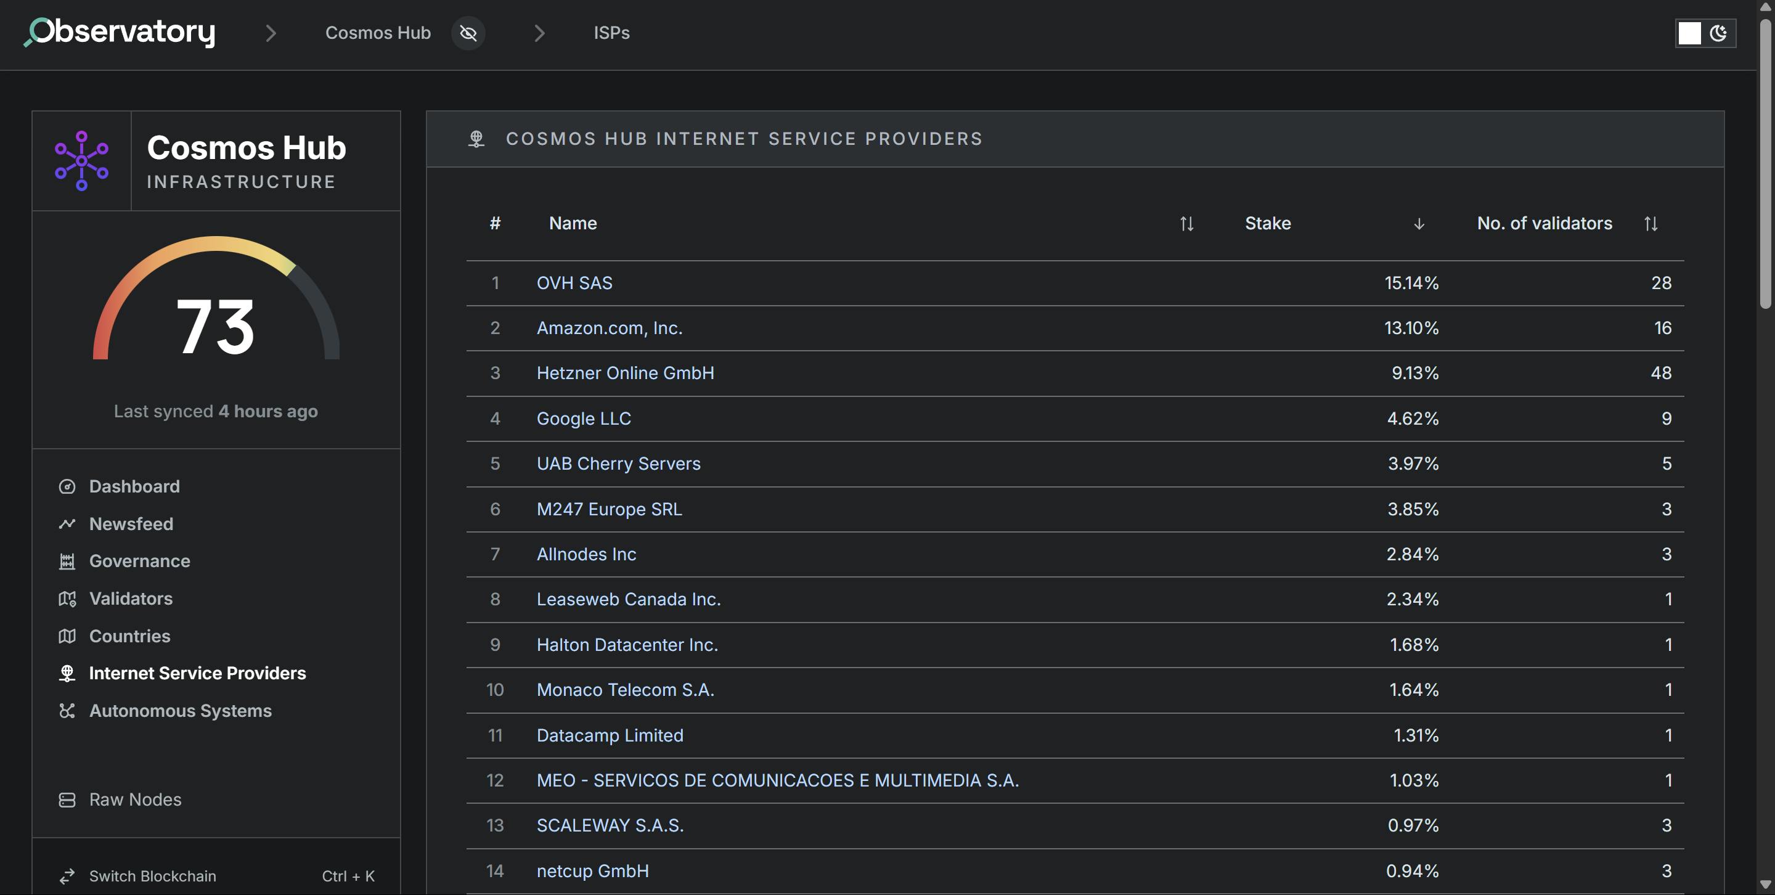Click the Observatory logo
This screenshot has width=1775, height=895.
click(120, 33)
